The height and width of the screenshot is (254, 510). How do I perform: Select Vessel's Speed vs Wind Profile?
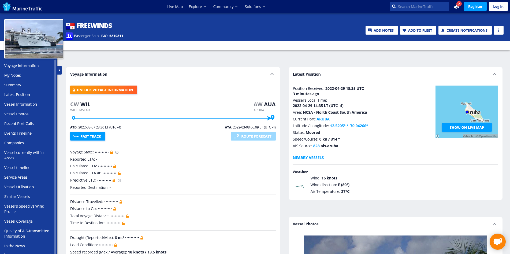[x=24, y=209]
